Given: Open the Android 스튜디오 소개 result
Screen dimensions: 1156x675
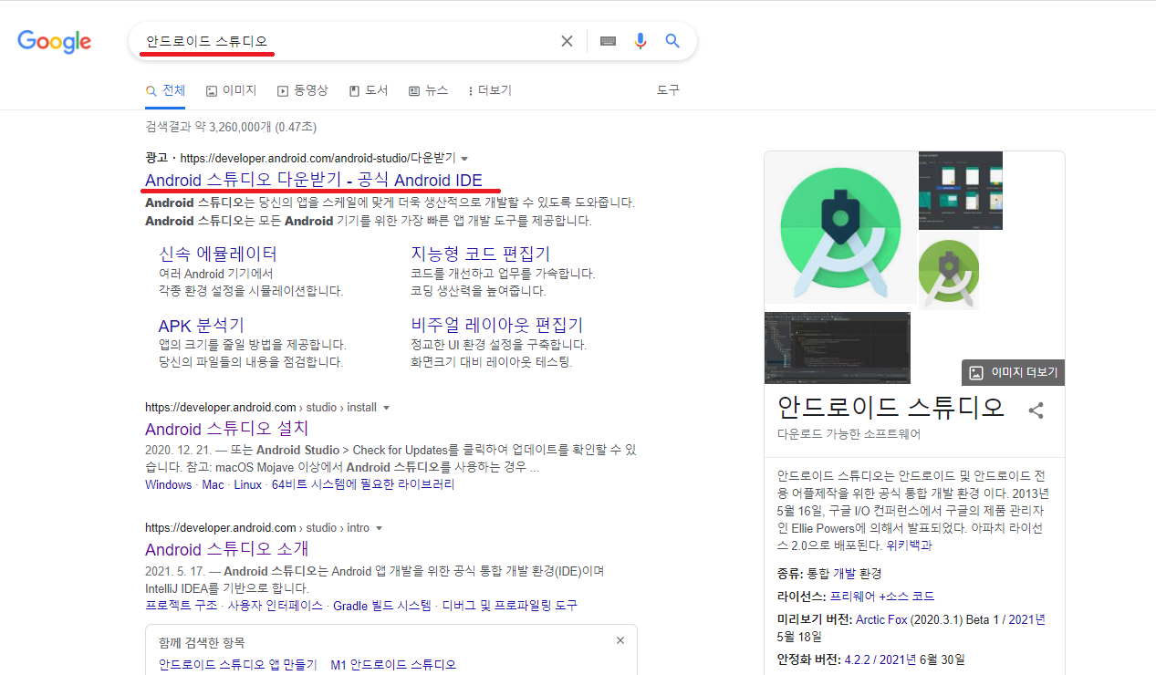Looking at the screenshot, I should (227, 549).
